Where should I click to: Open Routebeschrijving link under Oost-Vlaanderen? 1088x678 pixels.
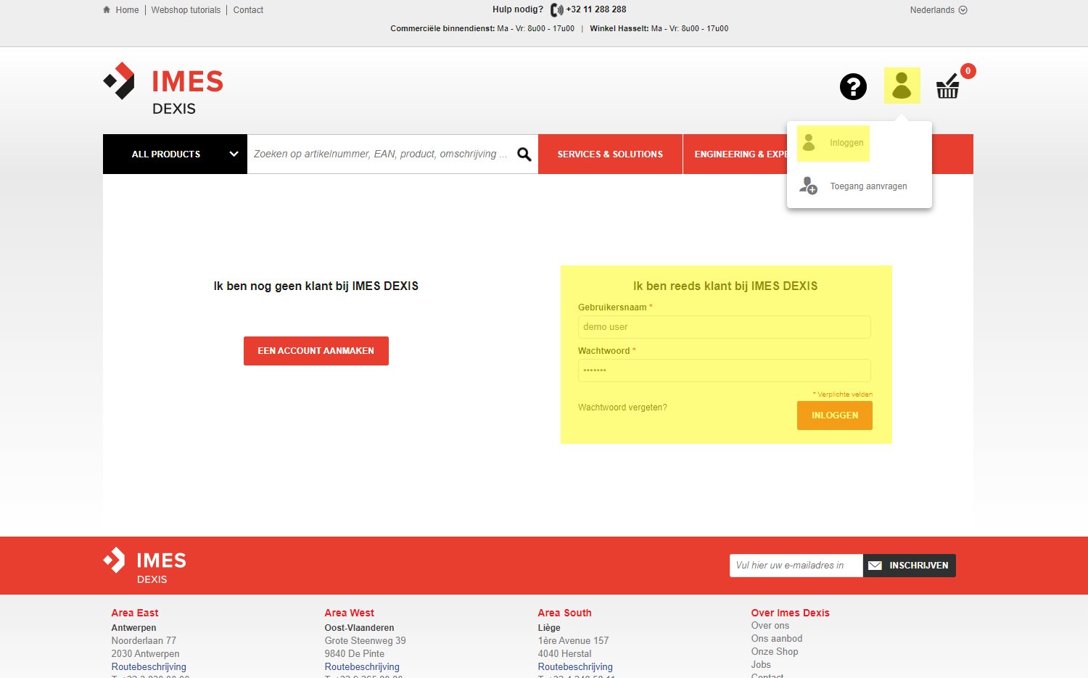362,667
